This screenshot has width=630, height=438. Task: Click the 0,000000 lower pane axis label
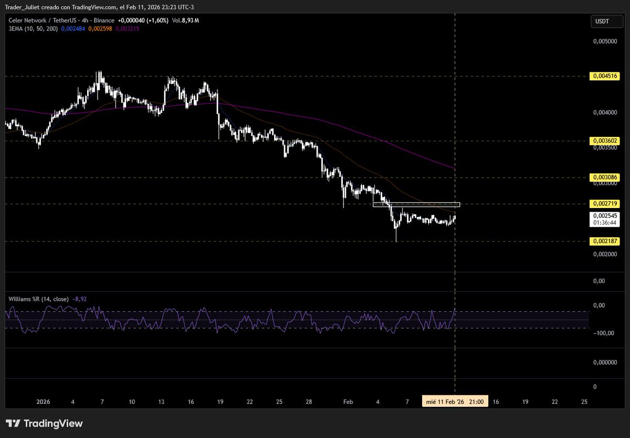coord(605,363)
